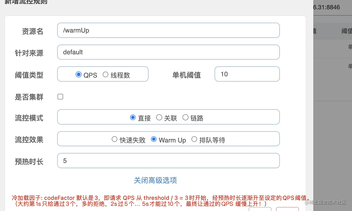The width and height of the screenshot is (352, 211).
Task: Click the 阈值类型 field label
Action: (29, 75)
